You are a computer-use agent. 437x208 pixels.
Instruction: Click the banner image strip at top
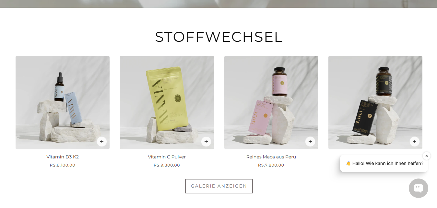click(x=218, y=4)
